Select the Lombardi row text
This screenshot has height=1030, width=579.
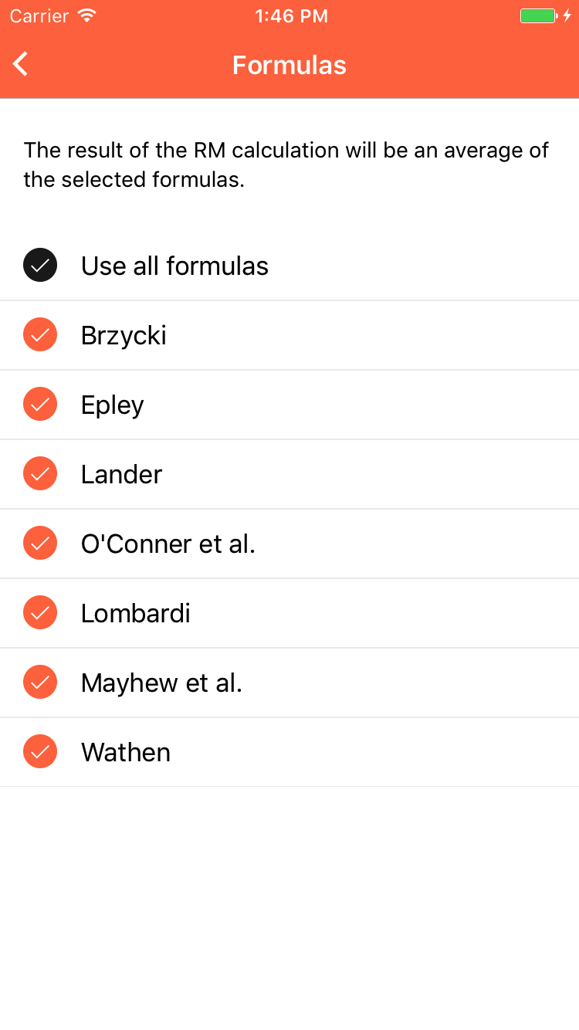pyautogui.click(x=136, y=613)
